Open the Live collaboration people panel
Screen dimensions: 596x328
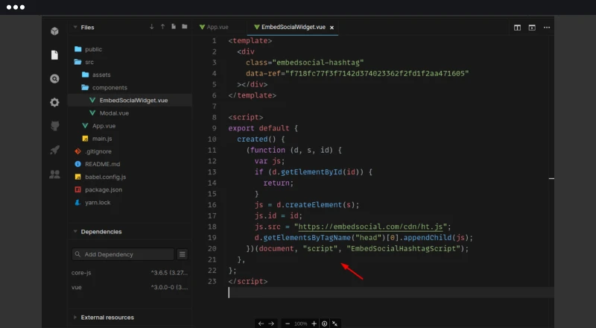tap(54, 174)
